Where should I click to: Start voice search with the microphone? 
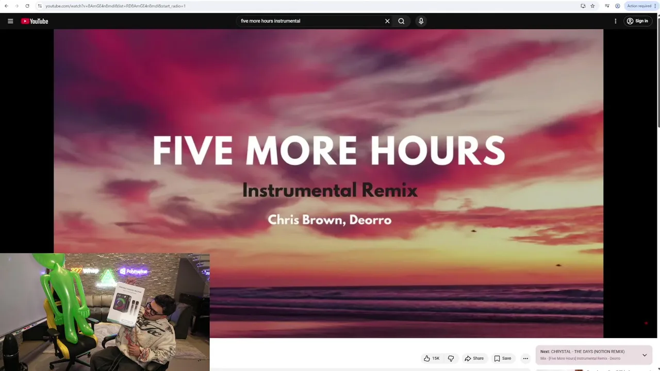coord(421,21)
